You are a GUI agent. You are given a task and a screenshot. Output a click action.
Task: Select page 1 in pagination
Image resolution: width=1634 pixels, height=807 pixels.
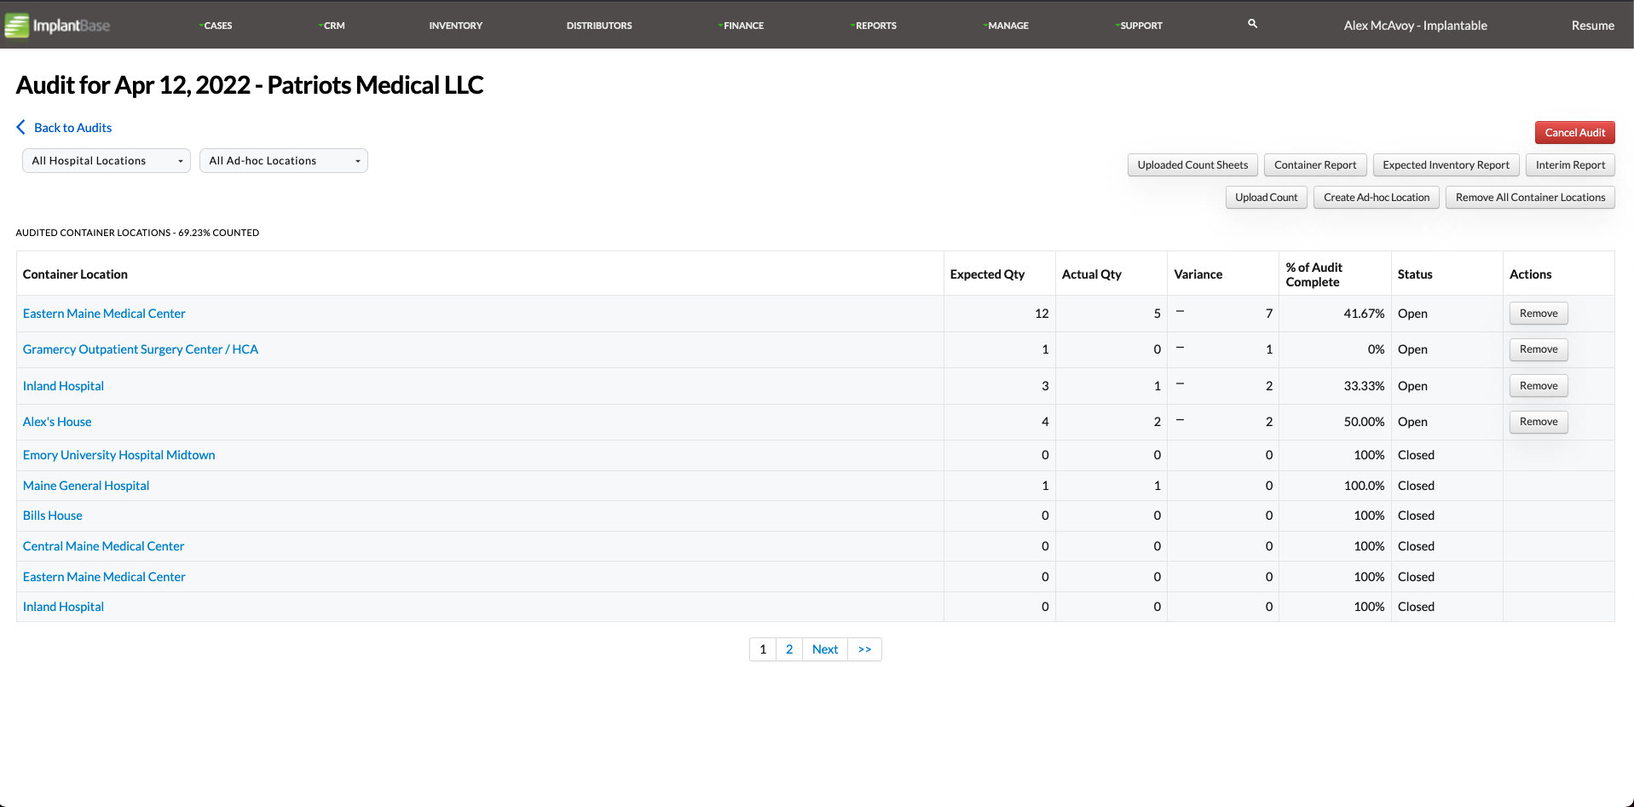pos(763,649)
